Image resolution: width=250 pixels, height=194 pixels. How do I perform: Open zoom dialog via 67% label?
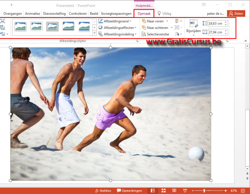[234, 190]
